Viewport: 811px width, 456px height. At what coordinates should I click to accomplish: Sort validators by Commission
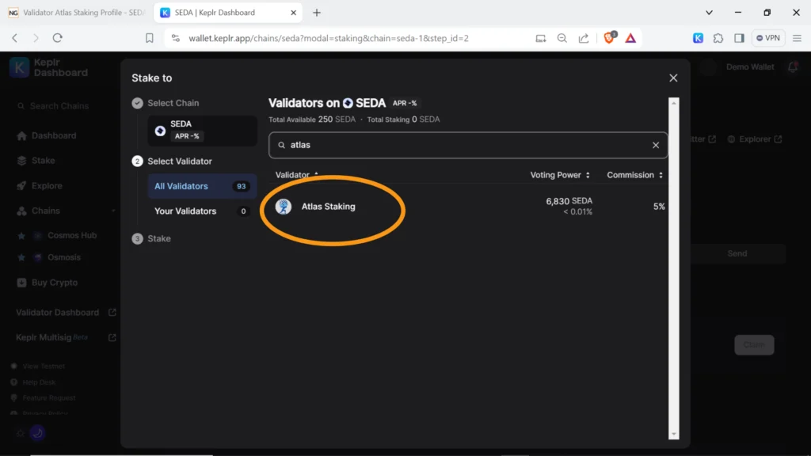[634, 175]
